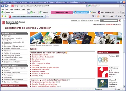Viewport: 126px width, 91px height.
Task: Expand the Translate dropdown arrow
Action: click(x=50, y=12)
